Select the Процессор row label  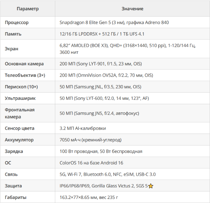pos(17,23)
